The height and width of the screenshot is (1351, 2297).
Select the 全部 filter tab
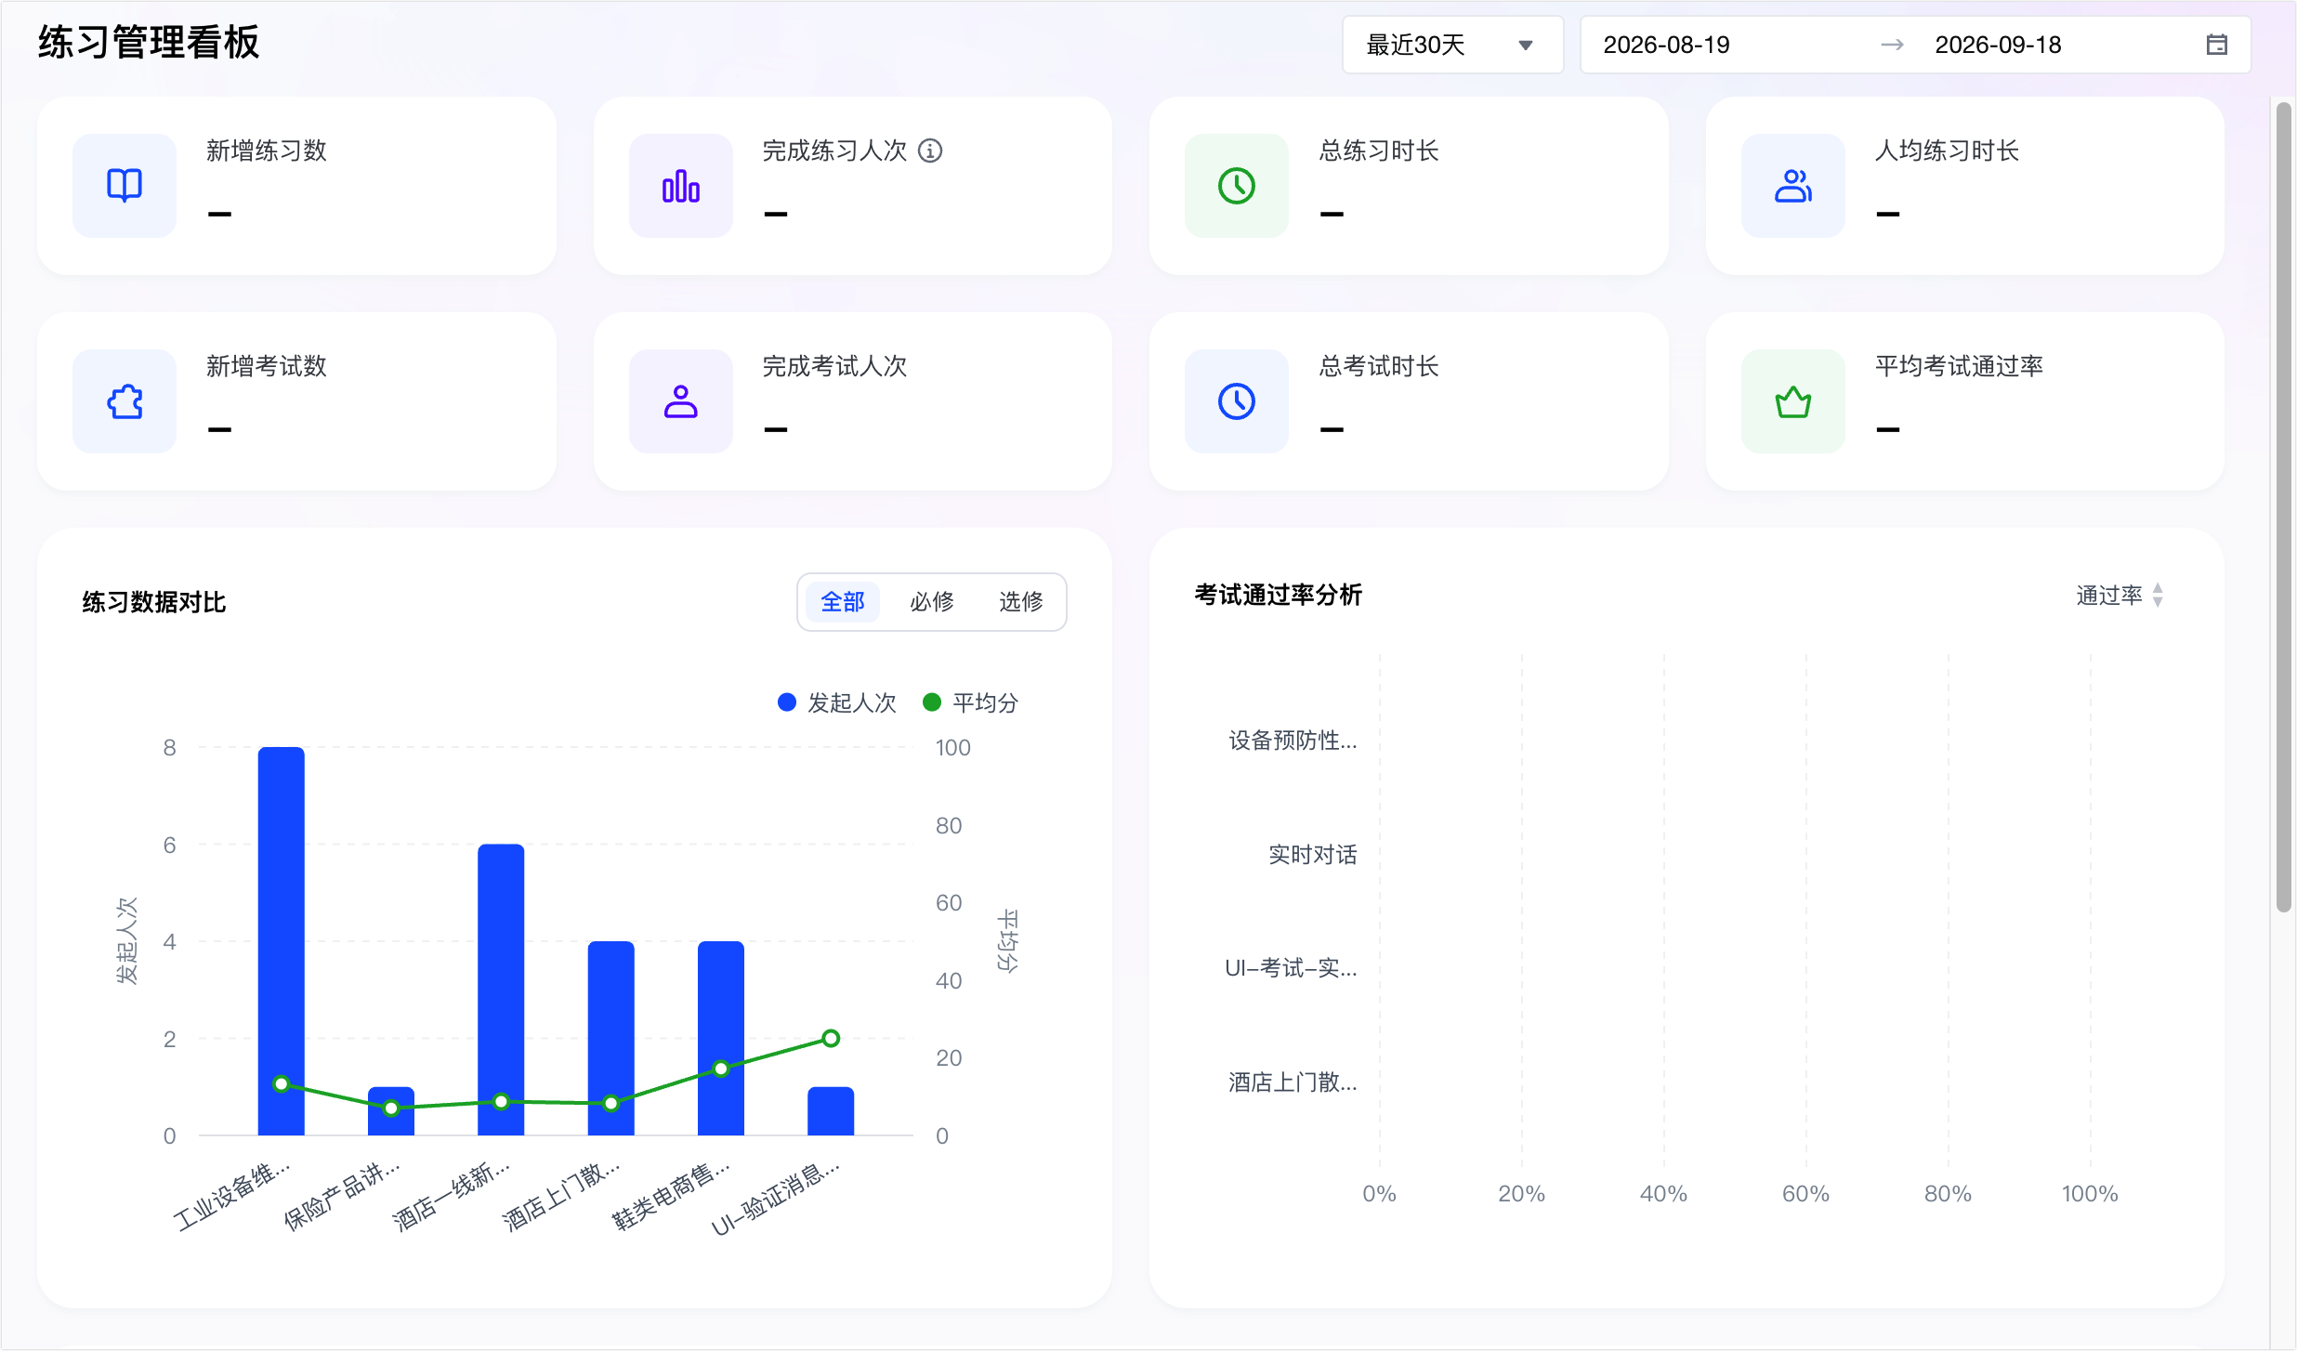pyautogui.click(x=843, y=602)
